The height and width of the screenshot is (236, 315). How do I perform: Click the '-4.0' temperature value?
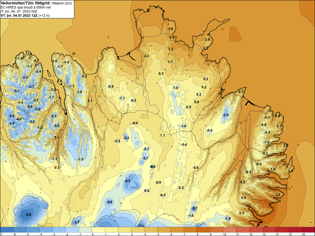(x=19, y=119)
